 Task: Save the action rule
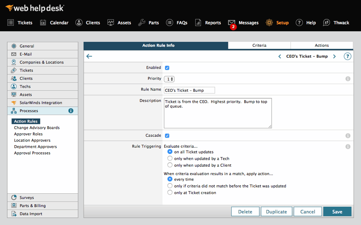(x=337, y=211)
